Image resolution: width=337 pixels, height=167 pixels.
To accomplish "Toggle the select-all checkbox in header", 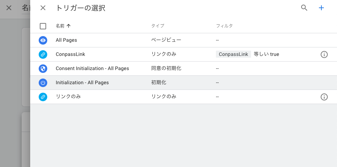I will (43, 26).
